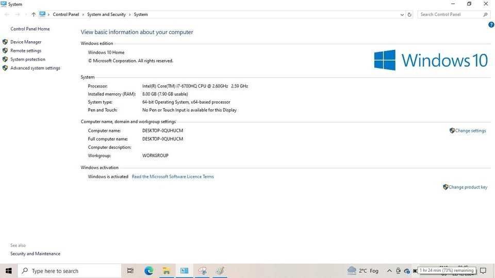
Task: Open Task View on the taskbar
Action: pos(130,270)
